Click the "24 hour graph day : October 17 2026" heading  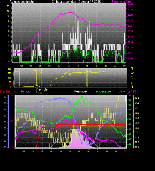tap(76, 1)
